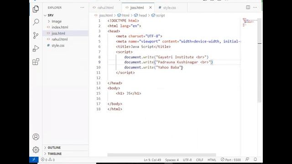This screenshot has height=164, width=292.
Task: Click the feedback icon in status bar
Action: click(247, 159)
